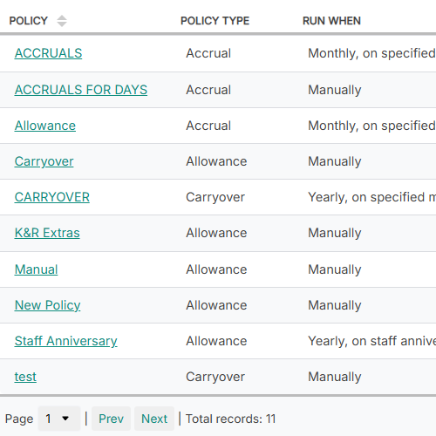Go to previous page with Prev
The height and width of the screenshot is (436, 436).
(111, 419)
